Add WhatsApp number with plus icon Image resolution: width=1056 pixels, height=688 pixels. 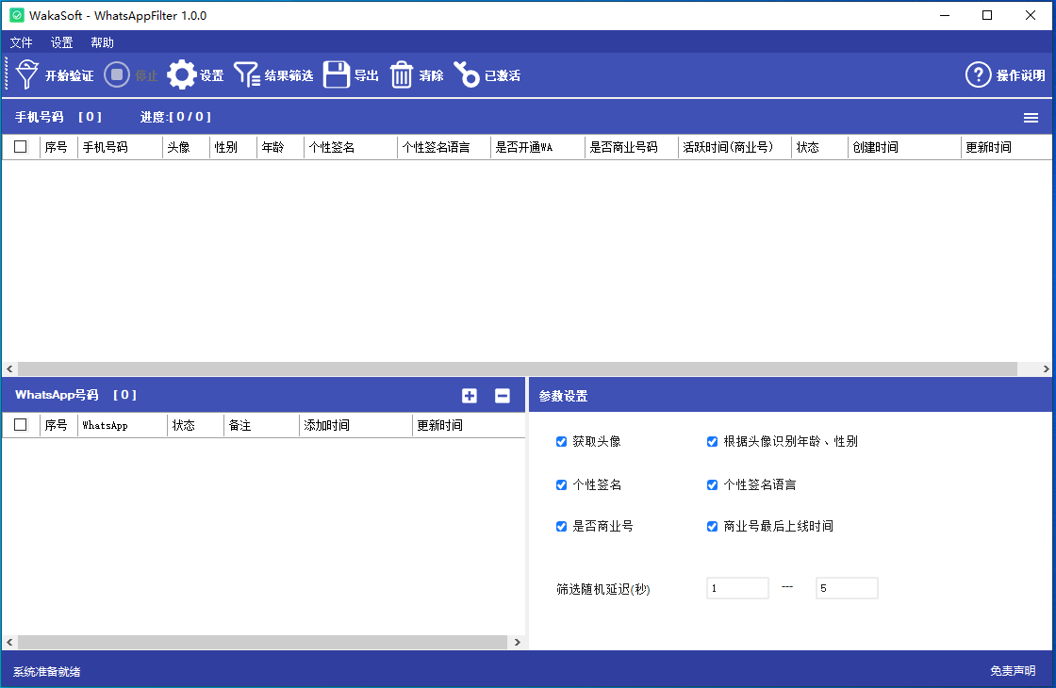coord(470,396)
